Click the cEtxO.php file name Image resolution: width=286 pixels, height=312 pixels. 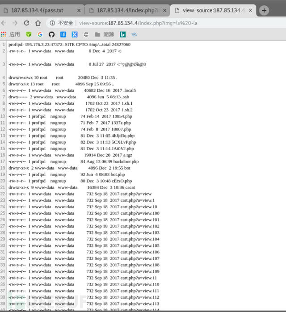122,181
